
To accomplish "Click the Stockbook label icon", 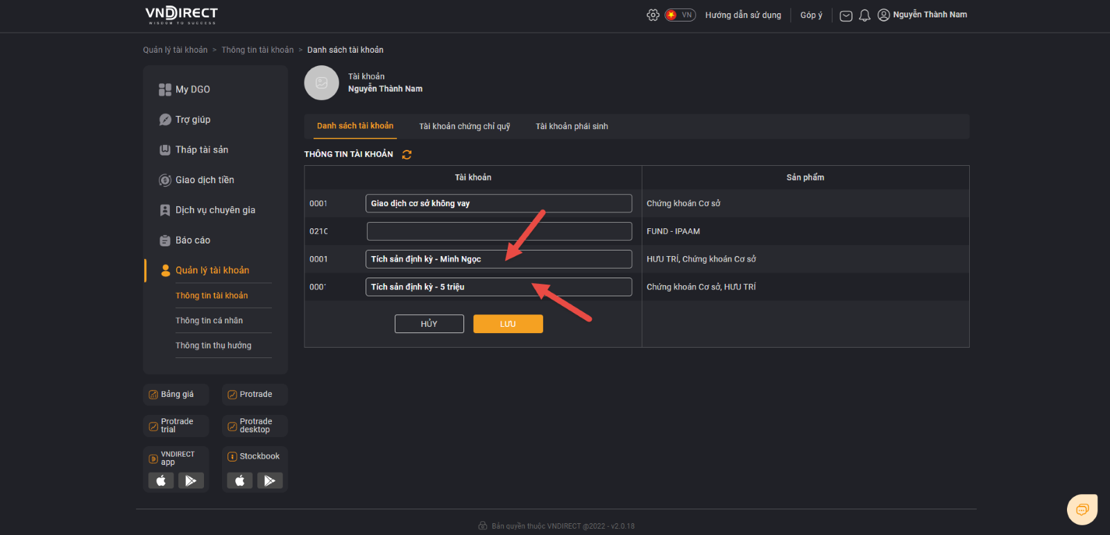I will tap(232, 457).
